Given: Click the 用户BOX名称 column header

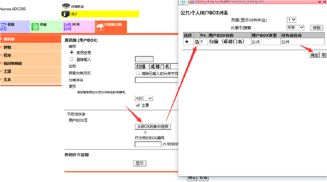Looking at the screenshot, I should coord(229,35).
